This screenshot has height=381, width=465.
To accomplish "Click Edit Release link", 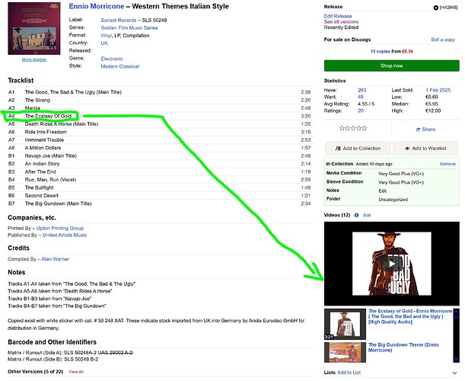I will point(338,16).
